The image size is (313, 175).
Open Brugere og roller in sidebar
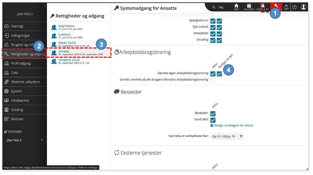coord(24,45)
